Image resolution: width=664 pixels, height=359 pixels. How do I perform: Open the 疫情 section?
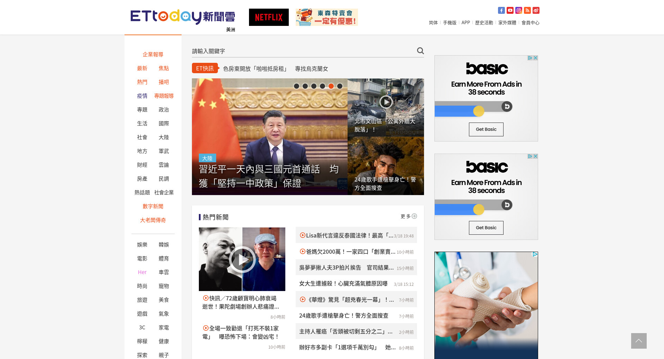pyautogui.click(x=142, y=96)
